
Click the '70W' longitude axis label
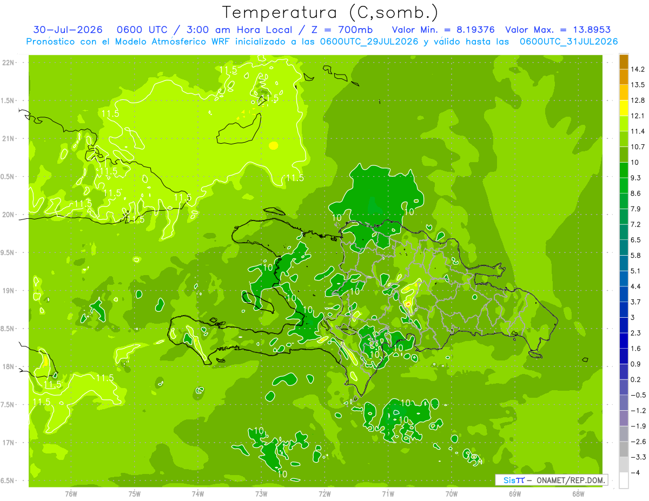(x=451, y=494)
